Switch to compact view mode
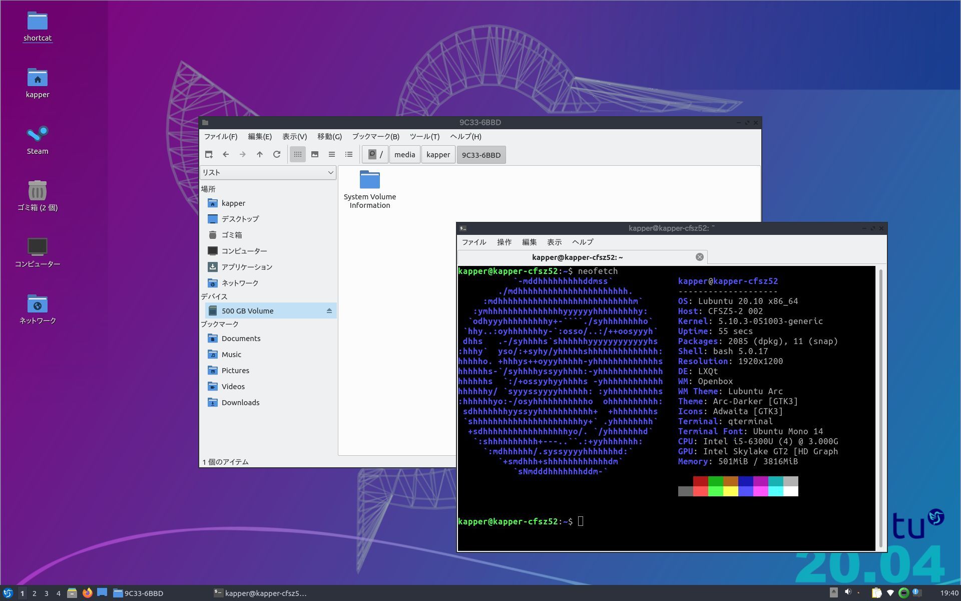 (332, 154)
